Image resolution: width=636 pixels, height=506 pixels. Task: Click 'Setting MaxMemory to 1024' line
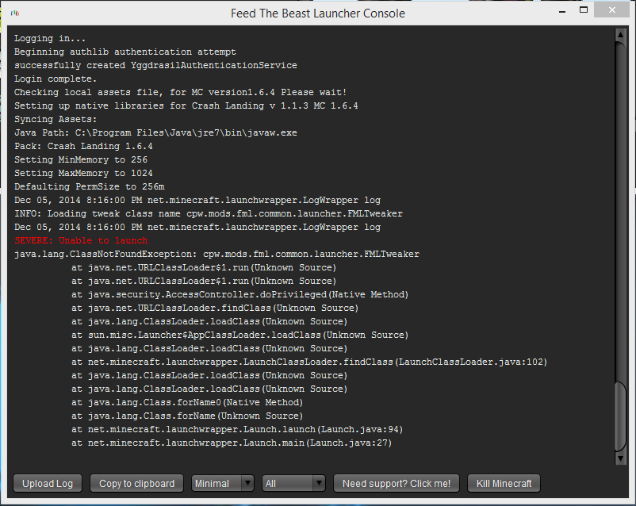coord(83,173)
